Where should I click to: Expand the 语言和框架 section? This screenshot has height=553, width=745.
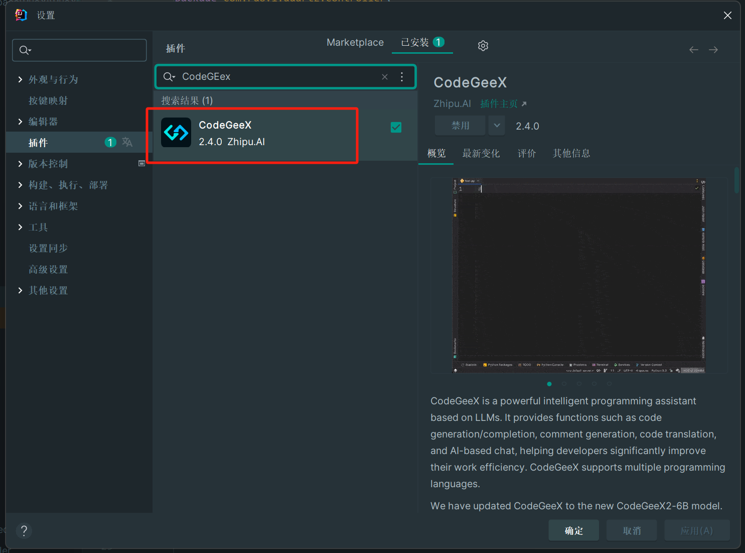pos(20,206)
